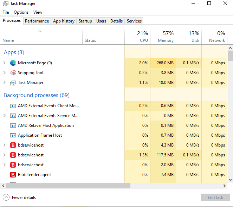Open the Startup tab
Screen dimensions: 233x207
coord(85,21)
